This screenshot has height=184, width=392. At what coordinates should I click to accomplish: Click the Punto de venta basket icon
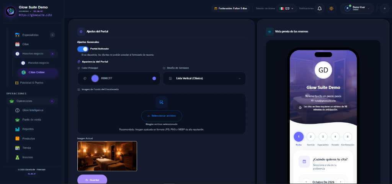(x=17, y=120)
